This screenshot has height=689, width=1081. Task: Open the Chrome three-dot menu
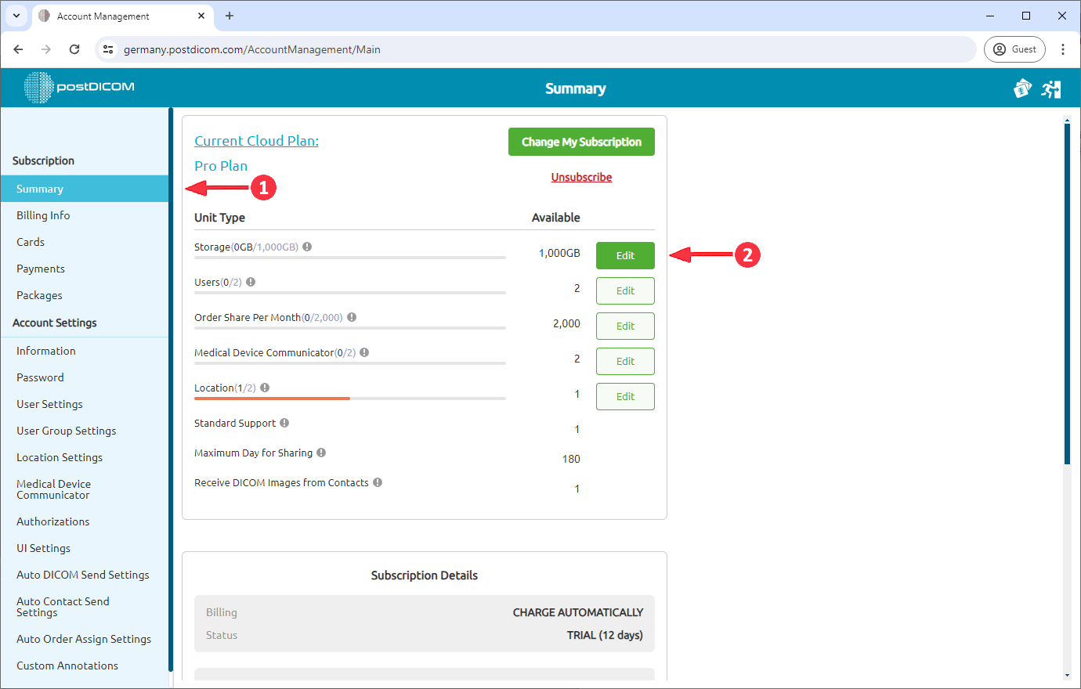[1063, 49]
